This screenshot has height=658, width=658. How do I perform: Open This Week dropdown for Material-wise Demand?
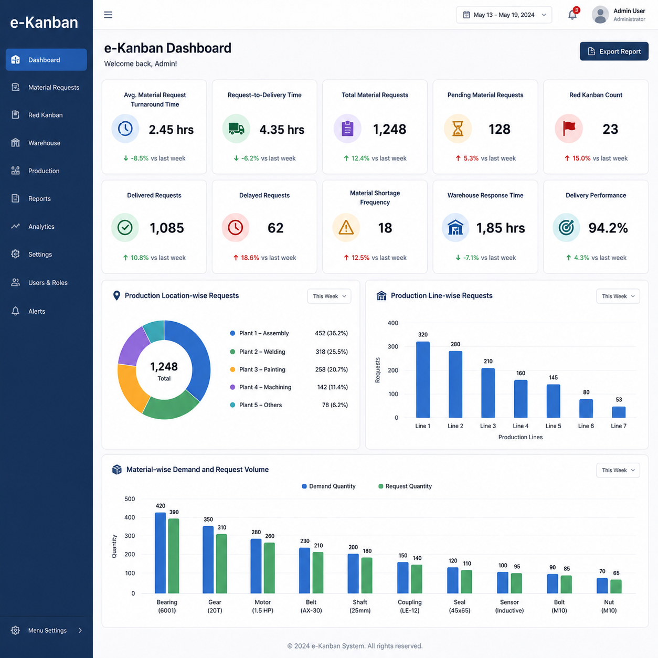tap(618, 470)
